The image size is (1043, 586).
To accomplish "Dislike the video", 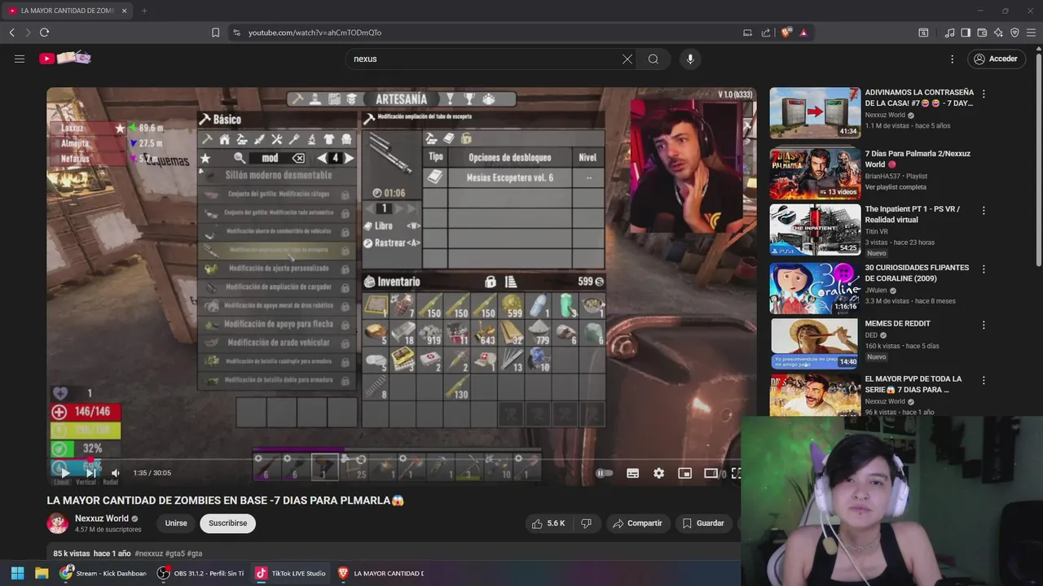I will (x=586, y=523).
